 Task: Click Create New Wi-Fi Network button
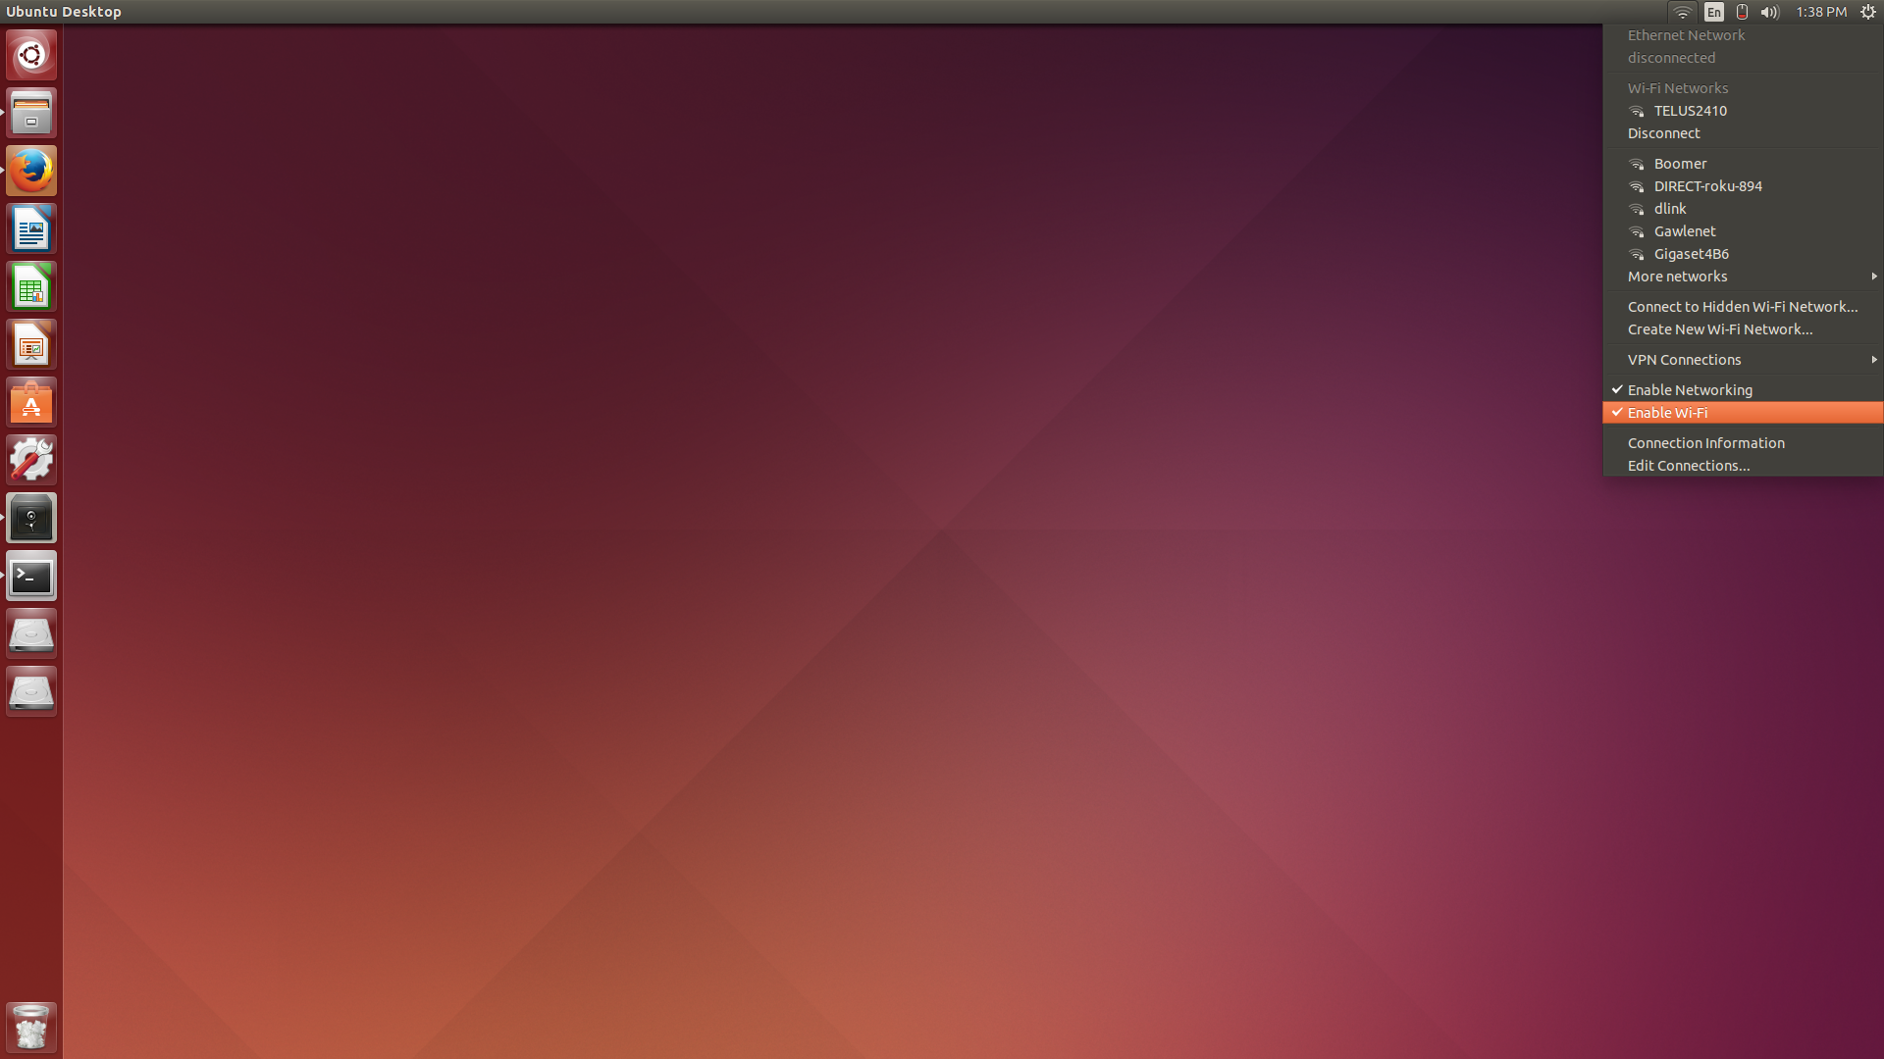click(1720, 328)
